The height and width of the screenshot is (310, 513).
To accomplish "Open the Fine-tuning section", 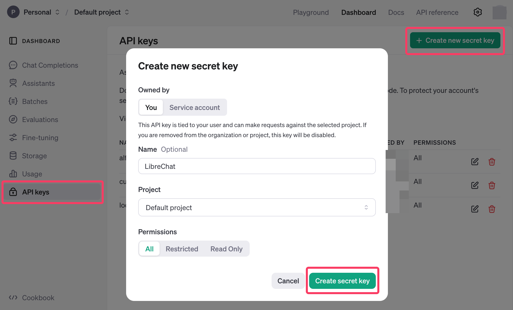I will tap(40, 138).
